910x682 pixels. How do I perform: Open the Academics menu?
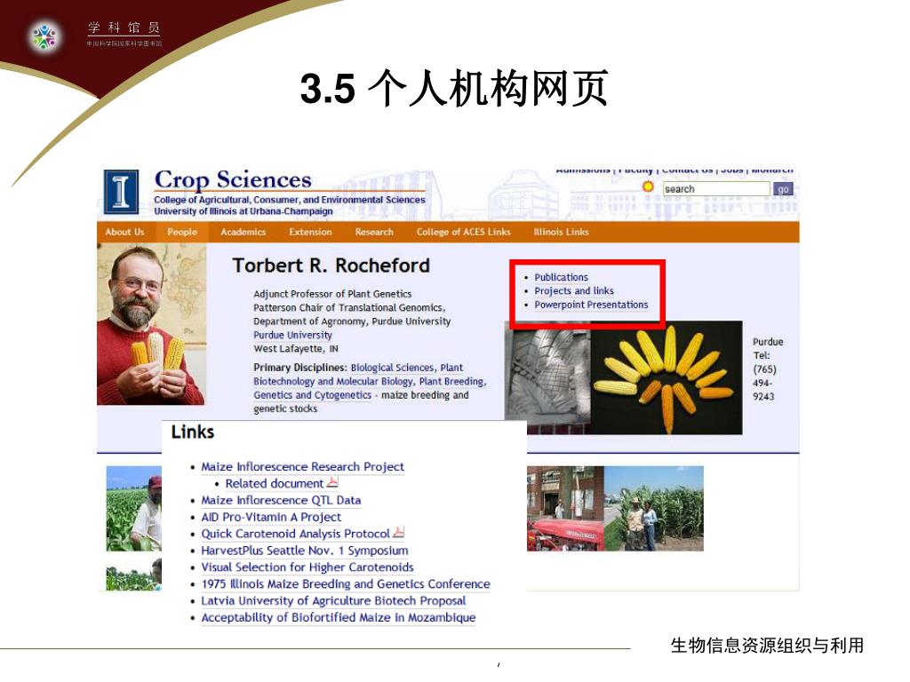coord(243,232)
